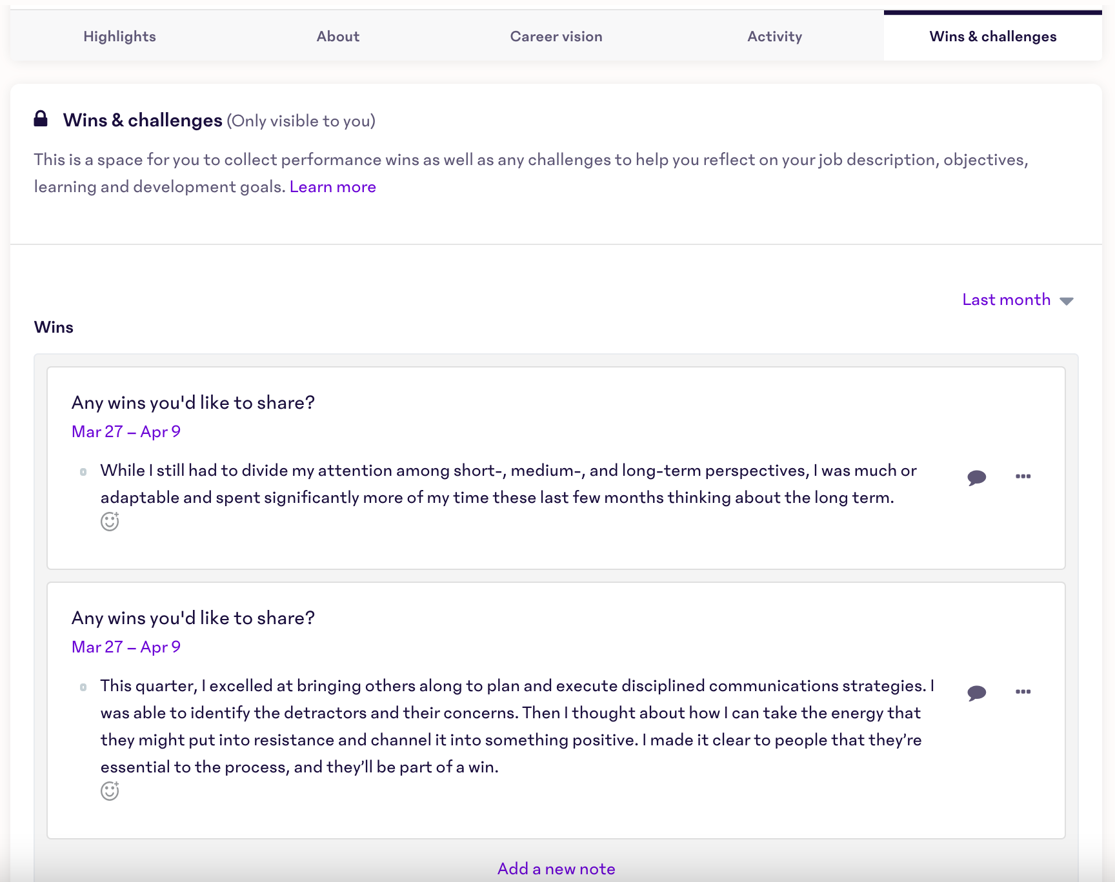Screen dimensions: 1115x882
Task: Click the drag handle of the long-term perspectives note
Action: point(83,472)
